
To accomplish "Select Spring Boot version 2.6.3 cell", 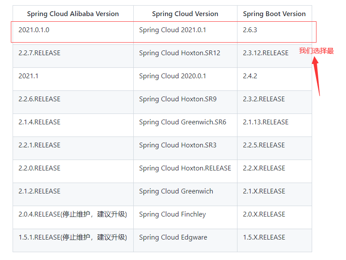I will click(250, 30).
